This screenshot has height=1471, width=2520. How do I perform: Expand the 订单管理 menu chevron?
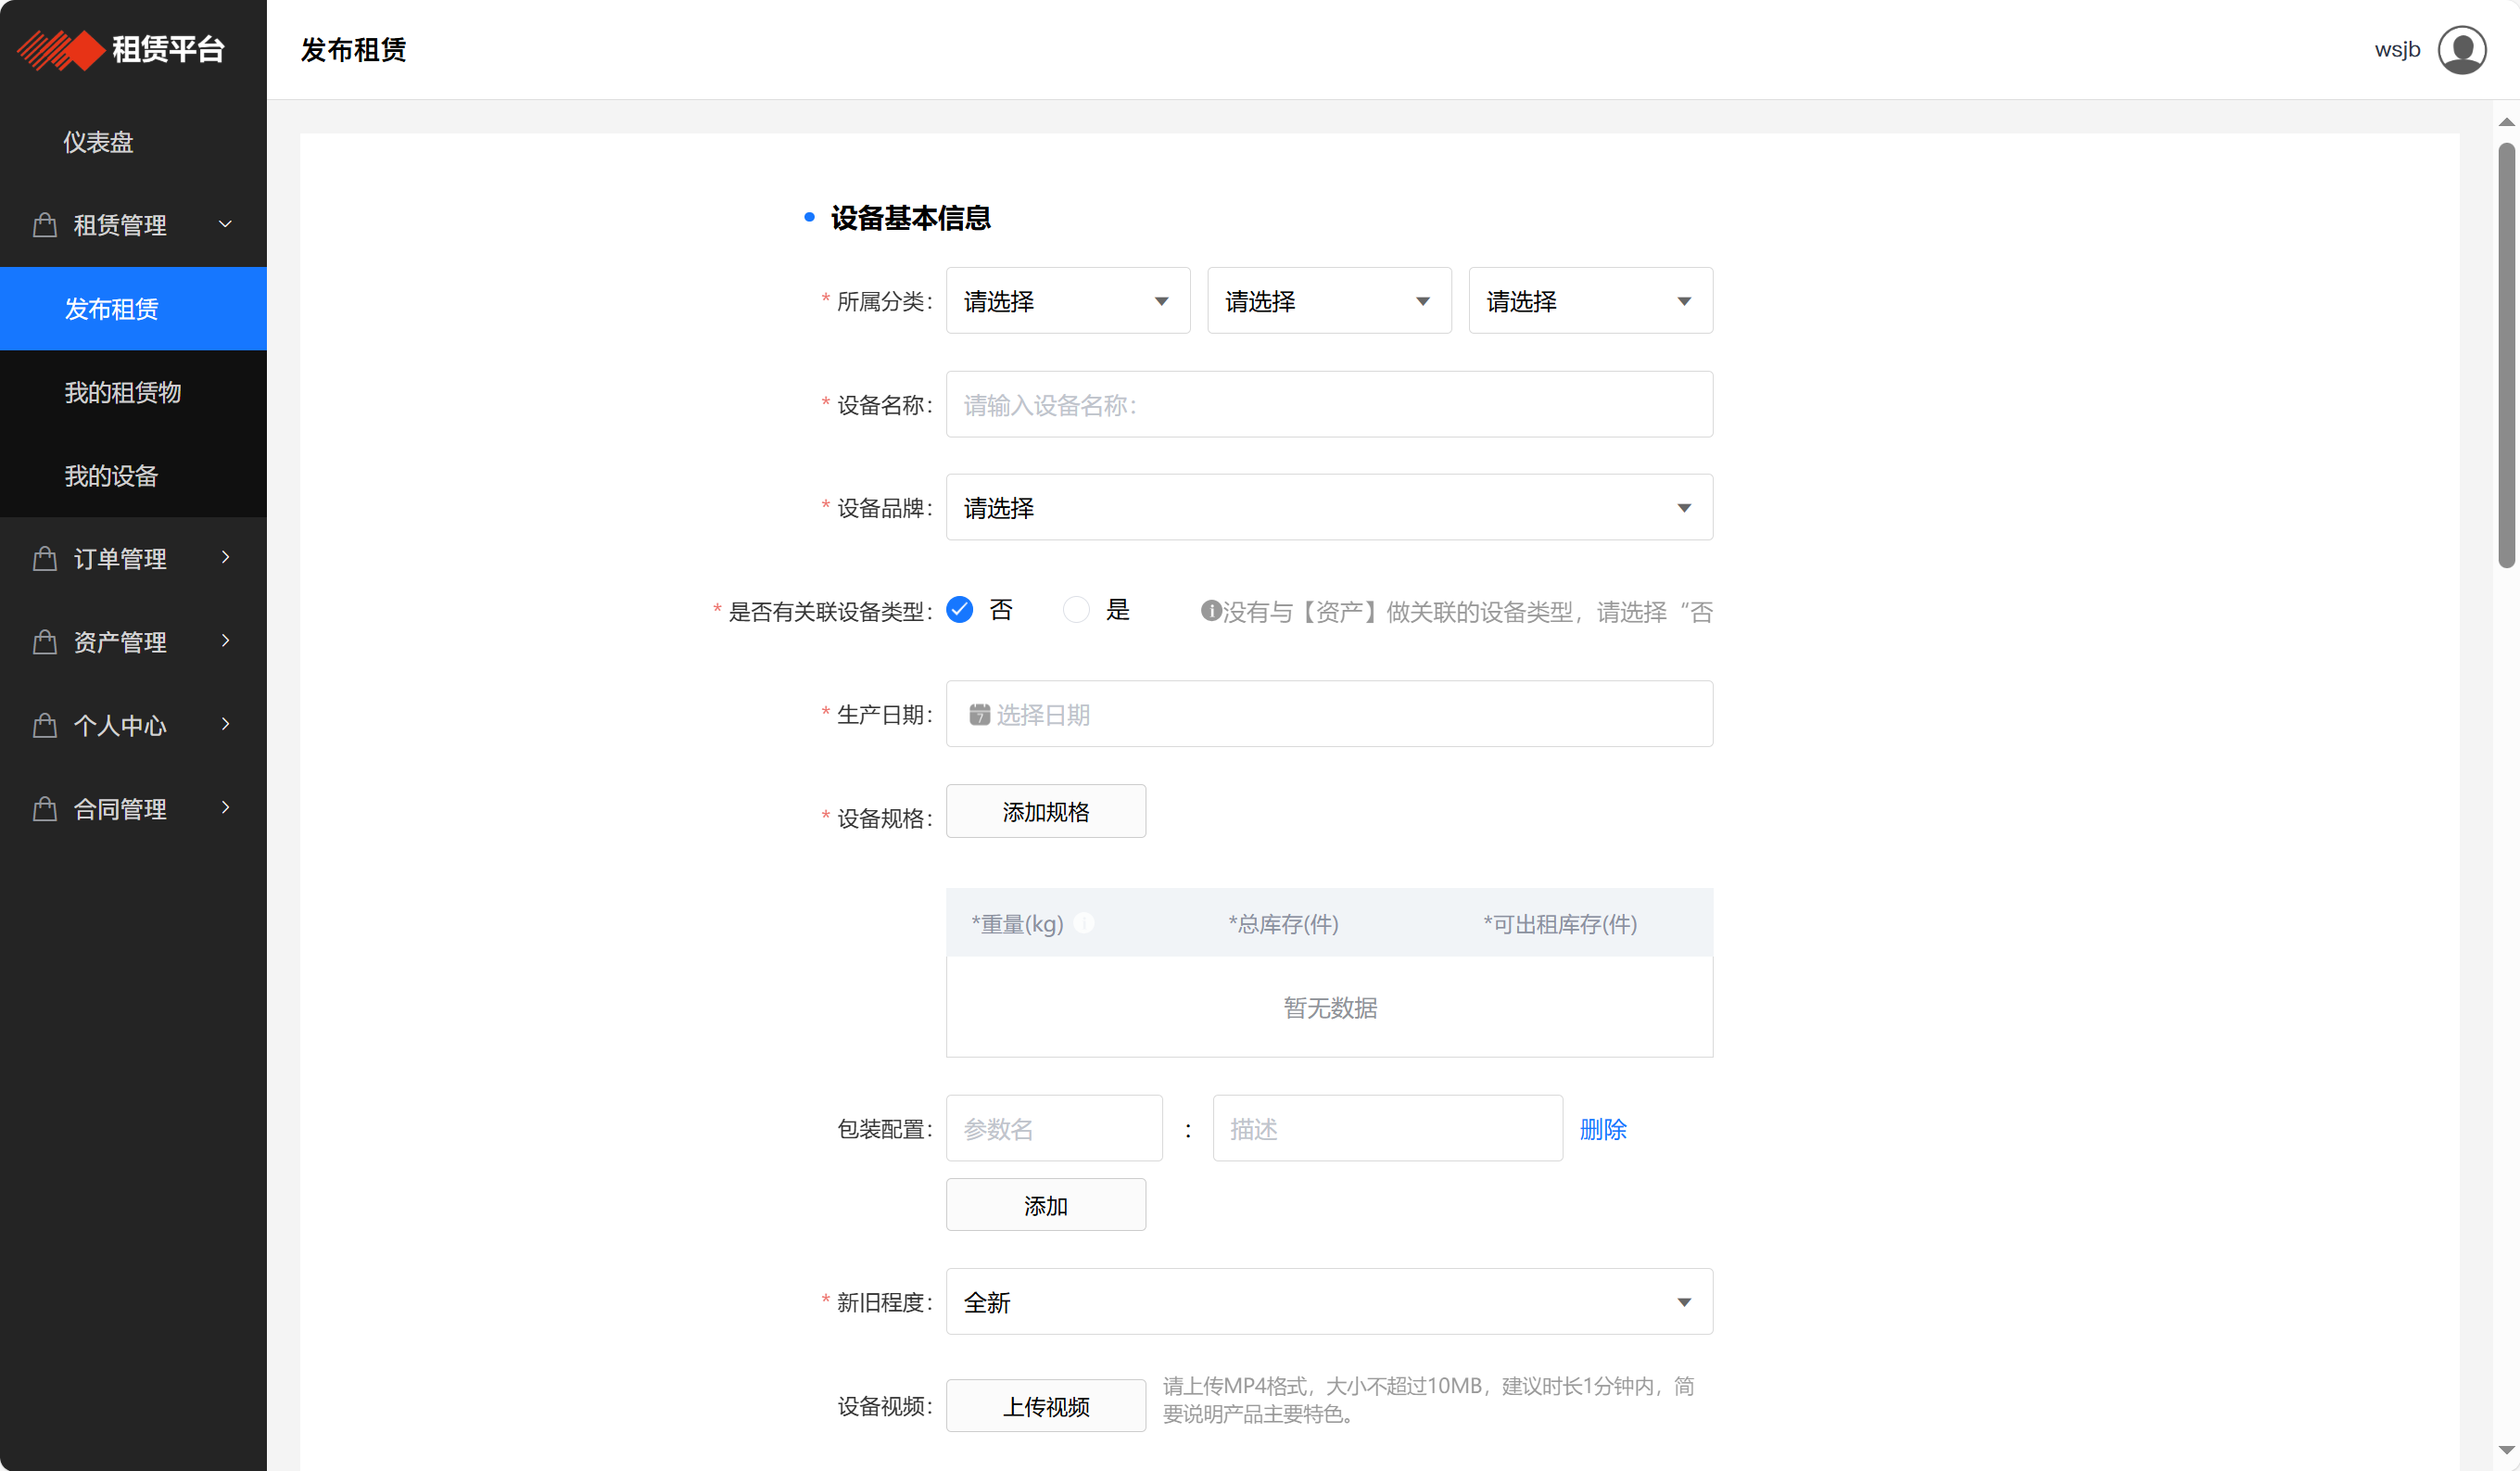point(225,557)
